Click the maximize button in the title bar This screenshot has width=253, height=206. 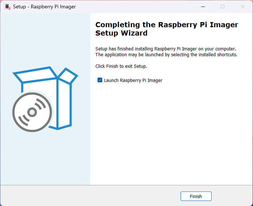click(x=223, y=7)
